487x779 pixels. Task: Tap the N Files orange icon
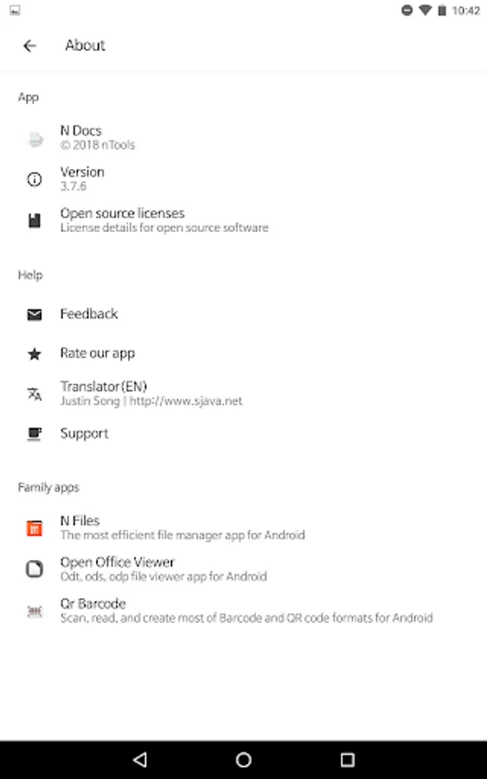(x=35, y=528)
